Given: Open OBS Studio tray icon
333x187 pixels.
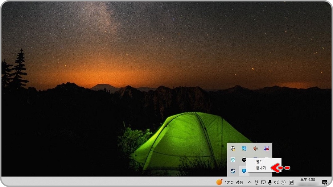Looking at the screenshot, I should [244, 160].
